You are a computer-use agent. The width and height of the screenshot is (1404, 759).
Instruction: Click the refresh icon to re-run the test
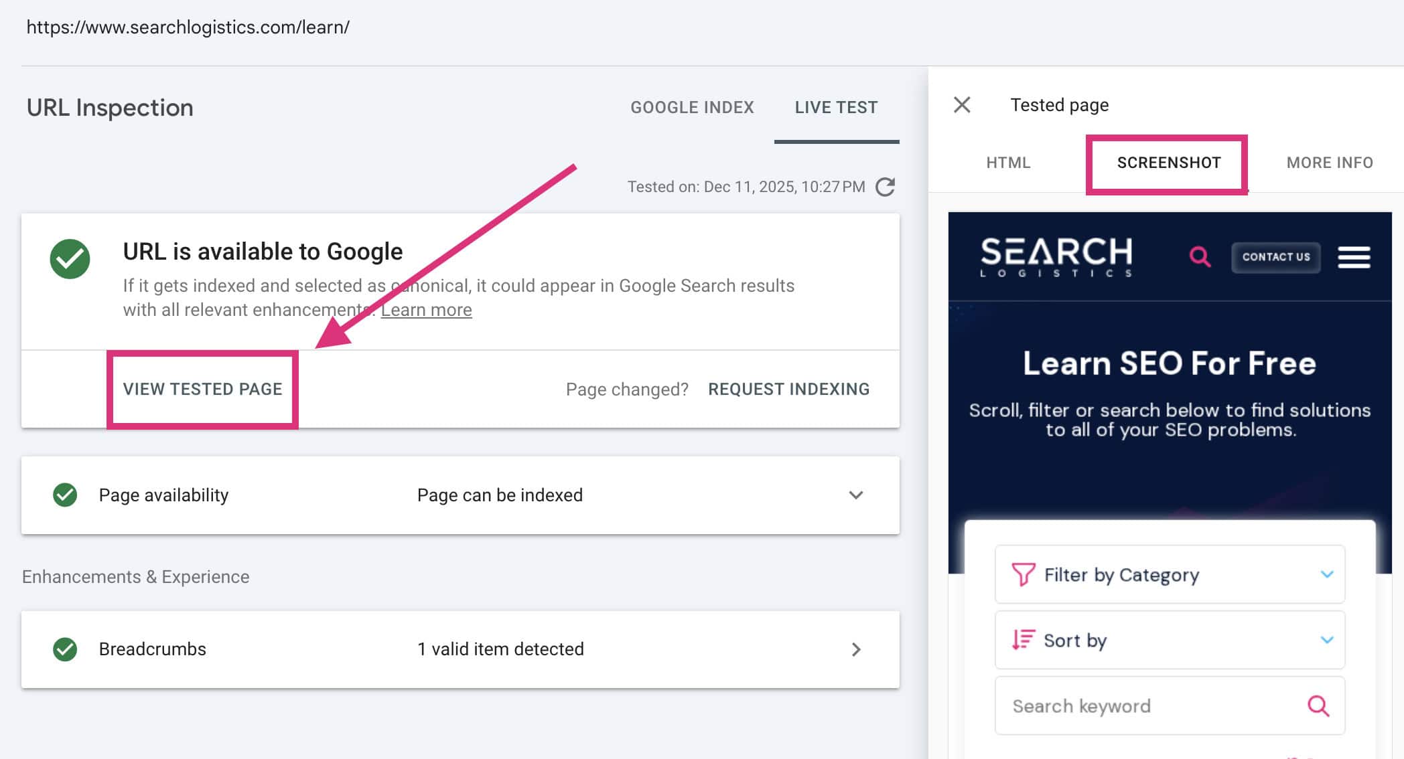(886, 187)
